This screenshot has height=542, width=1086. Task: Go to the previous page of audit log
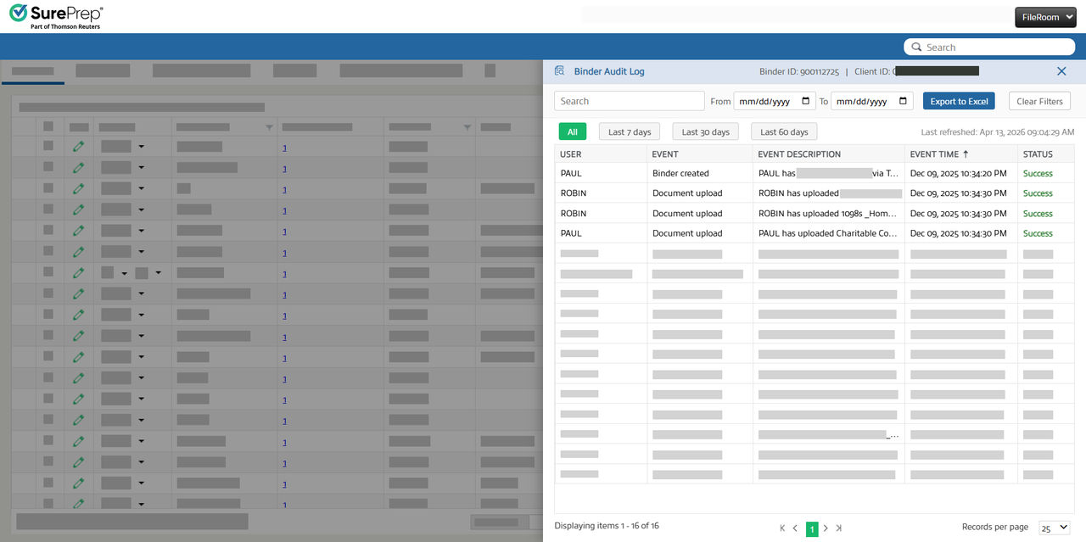coord(795,528)
